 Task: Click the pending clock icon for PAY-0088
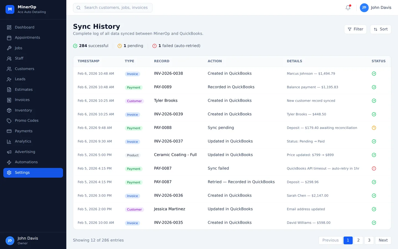374,128
